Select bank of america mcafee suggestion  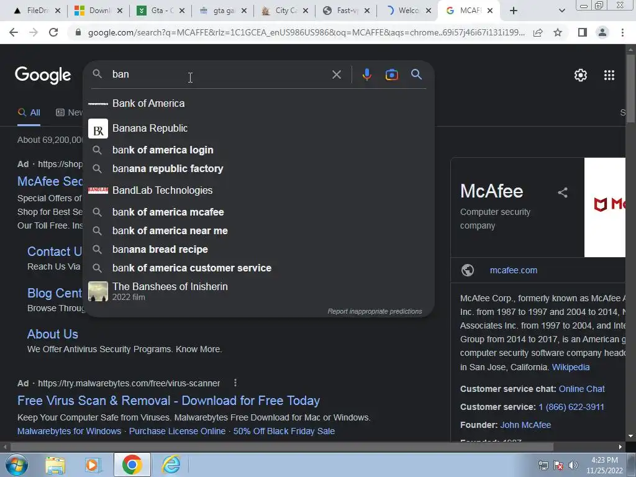coord(258,212)
